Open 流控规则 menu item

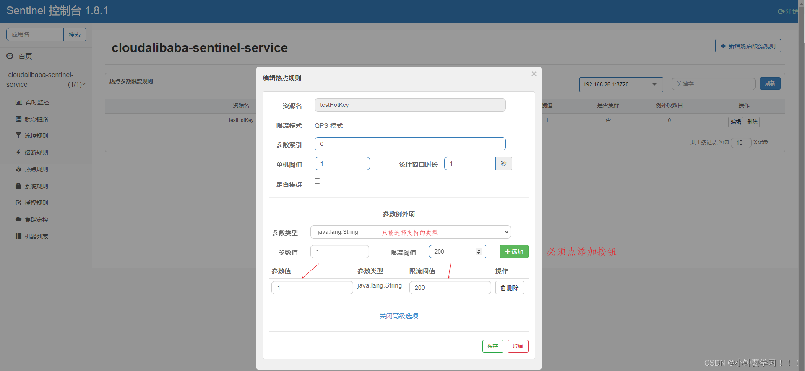[x=36, y=136]
